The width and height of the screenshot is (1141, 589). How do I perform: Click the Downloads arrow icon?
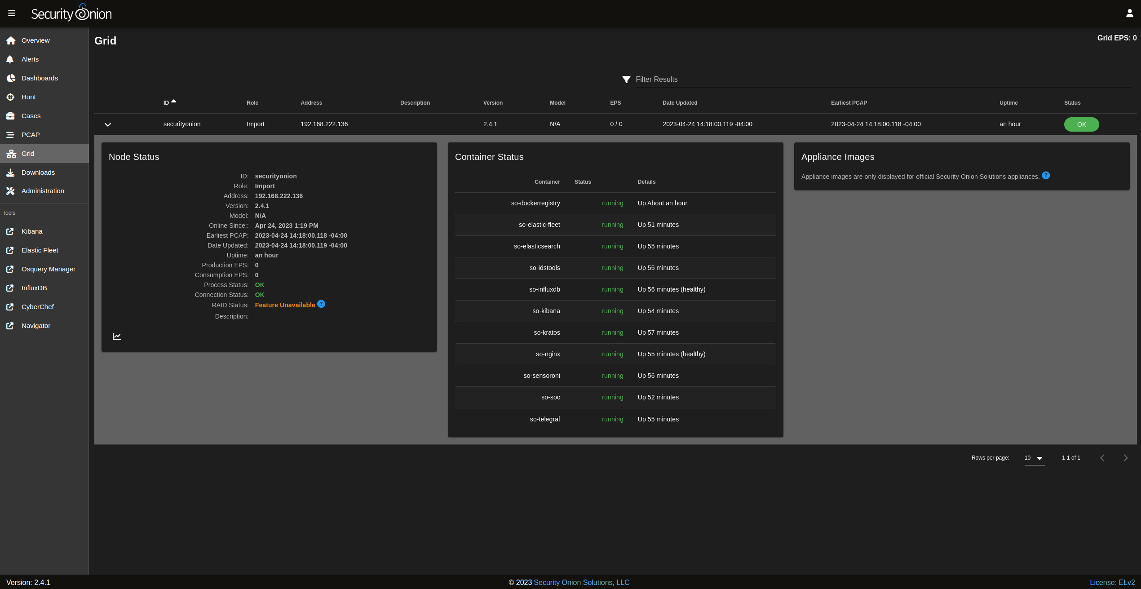pos(10,173)
